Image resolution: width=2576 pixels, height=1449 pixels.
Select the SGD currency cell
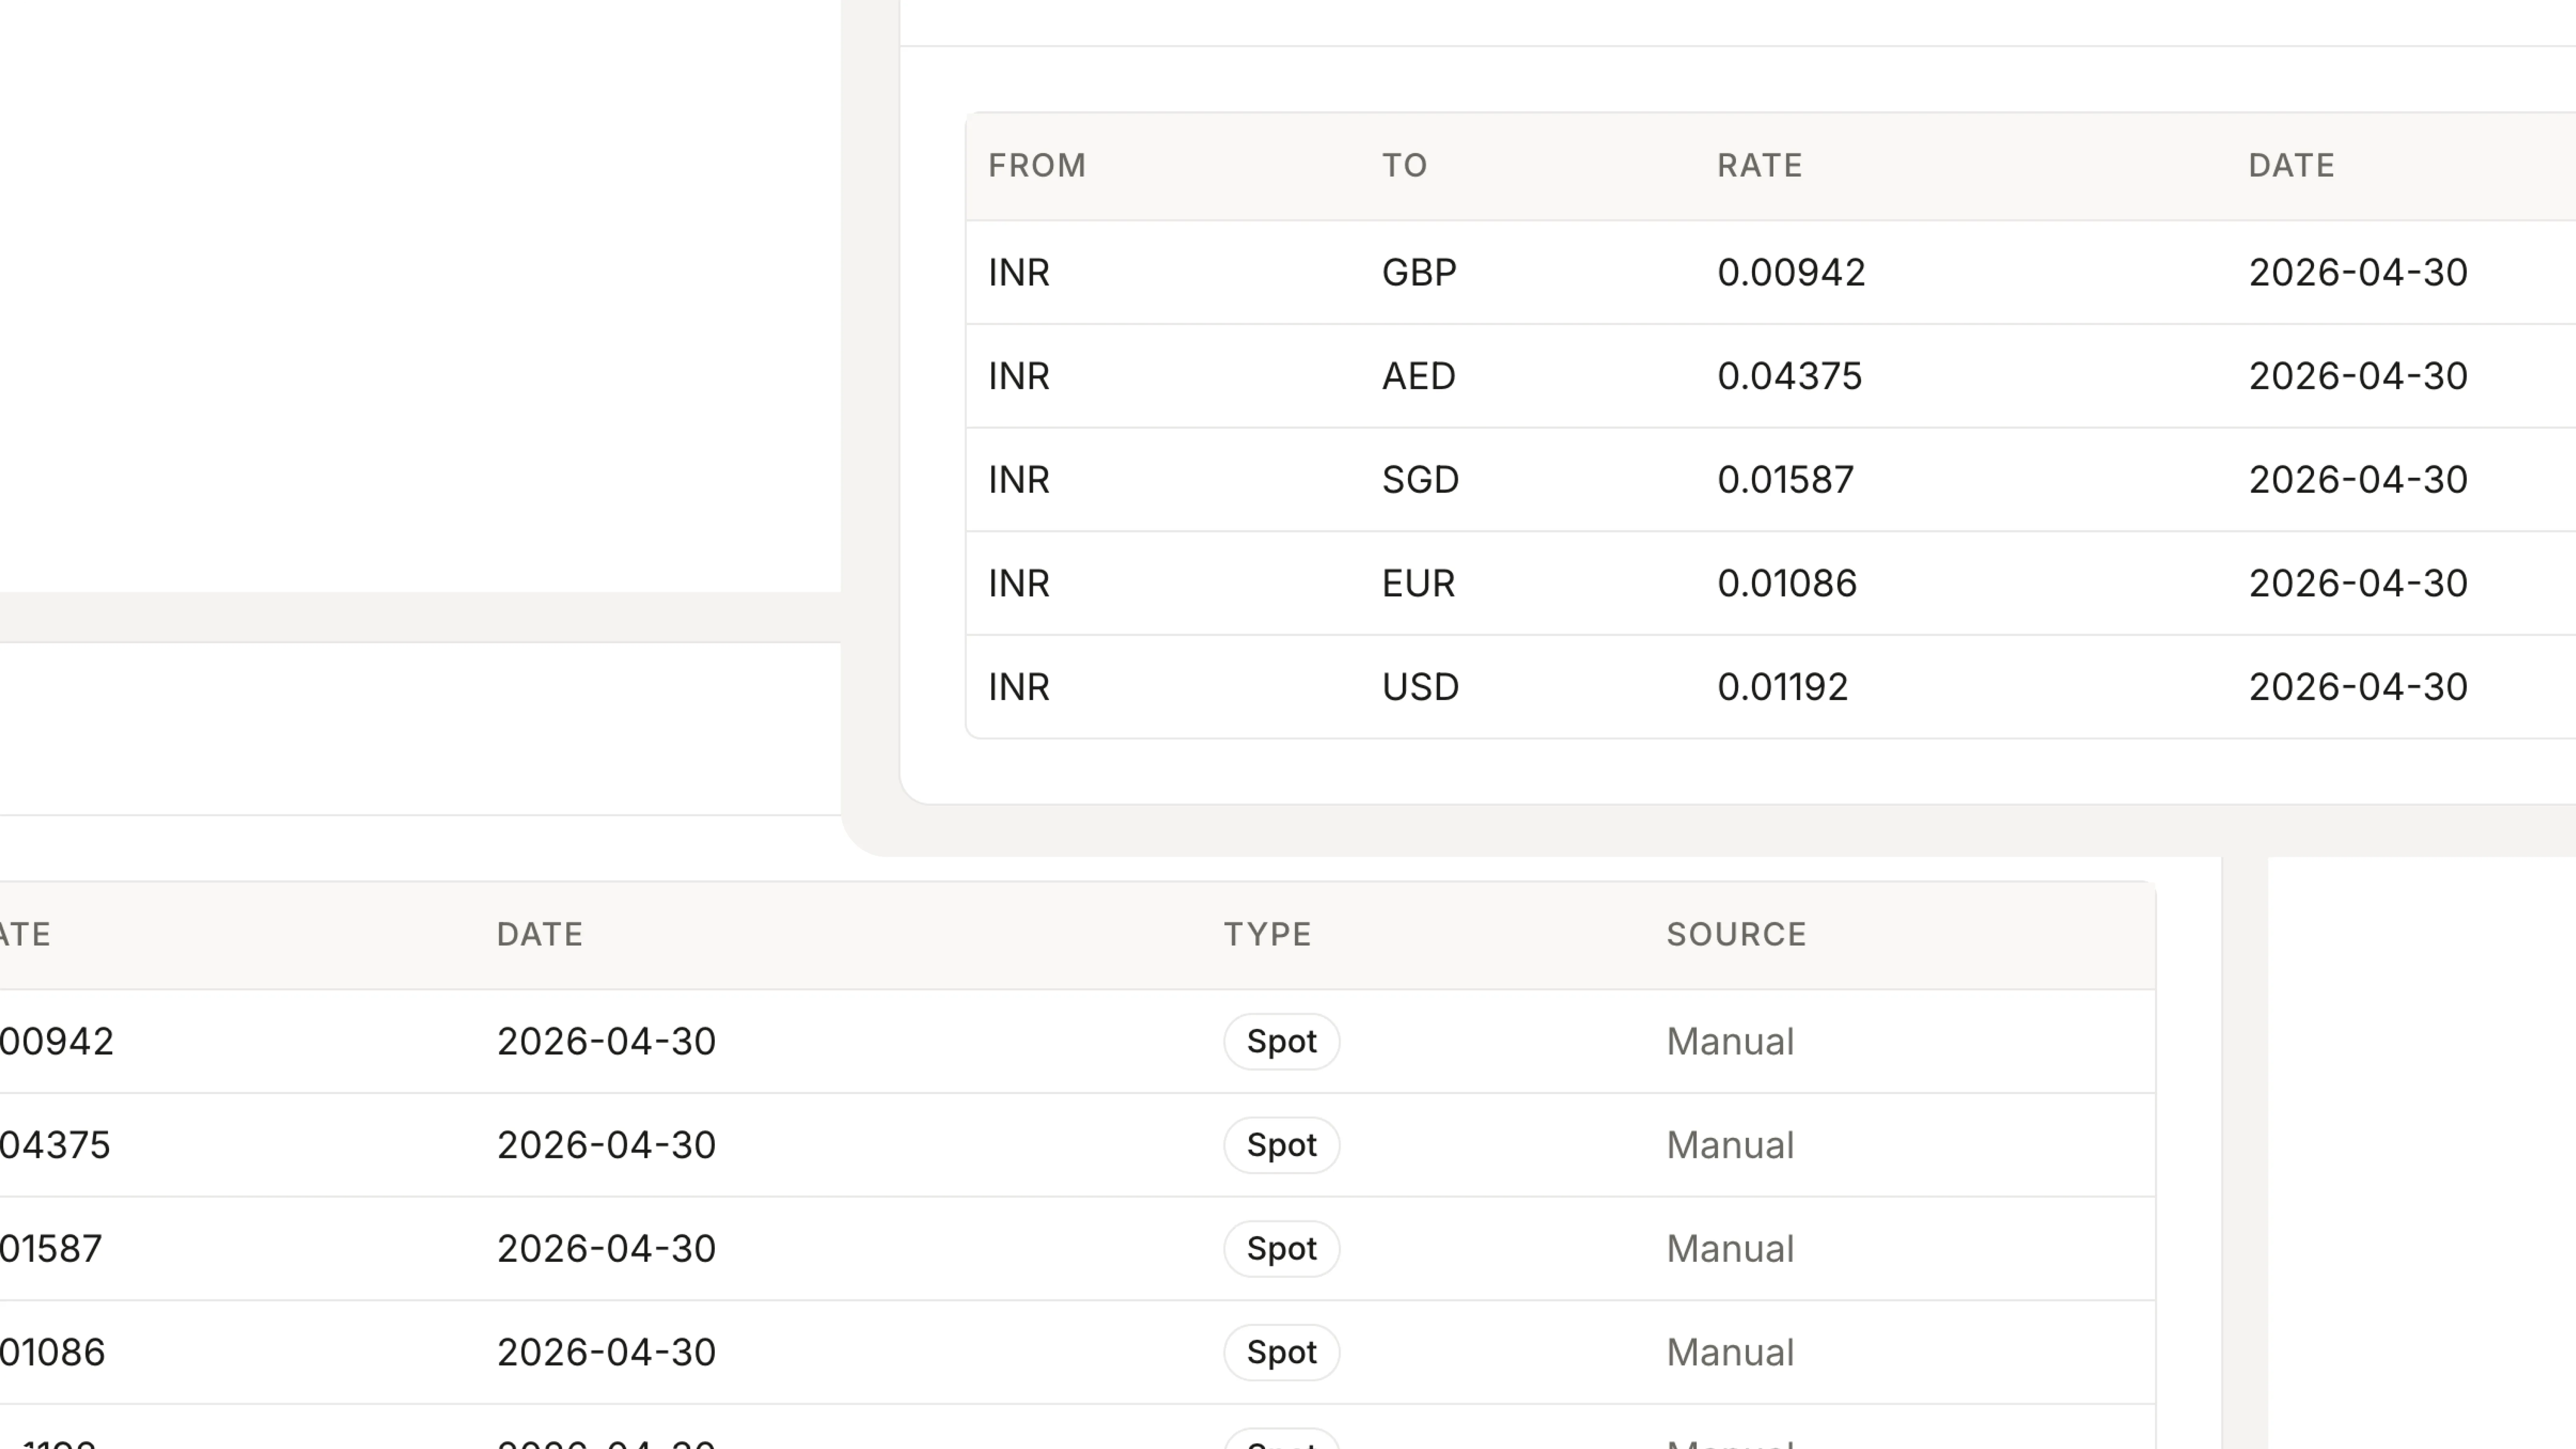tap(1421, 480)
